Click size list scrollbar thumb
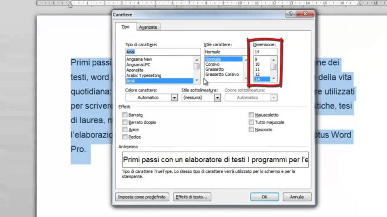Image resolution: width=387 pixels, height=217 pixels. 274,67
